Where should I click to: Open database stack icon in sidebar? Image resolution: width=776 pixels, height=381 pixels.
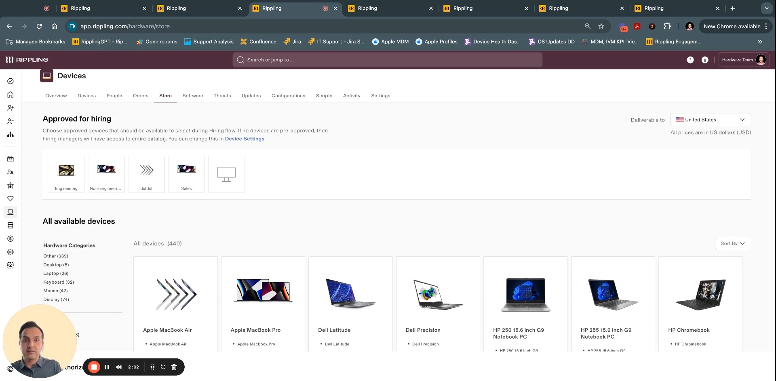click(11, 225)
